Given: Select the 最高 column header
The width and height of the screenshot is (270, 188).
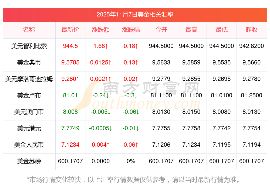Looking at the screenshot, I should 191,30.
